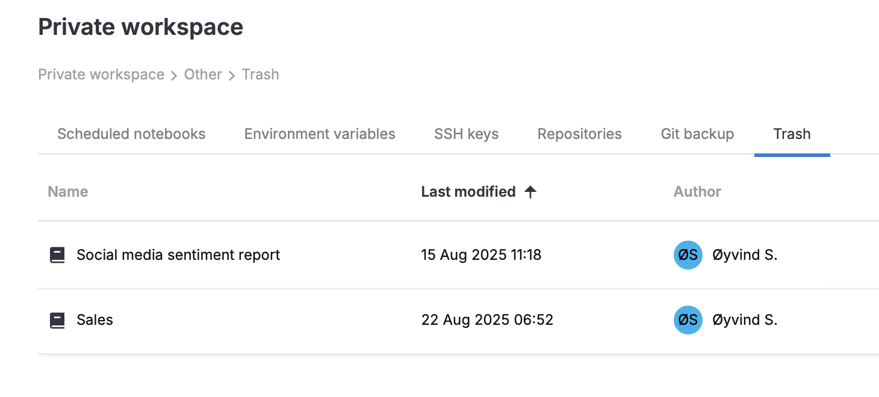Click the ØS avatar in the Sales row
This screenshot has height=397, width=879.
pyautogui.click(x=688, y=320)
